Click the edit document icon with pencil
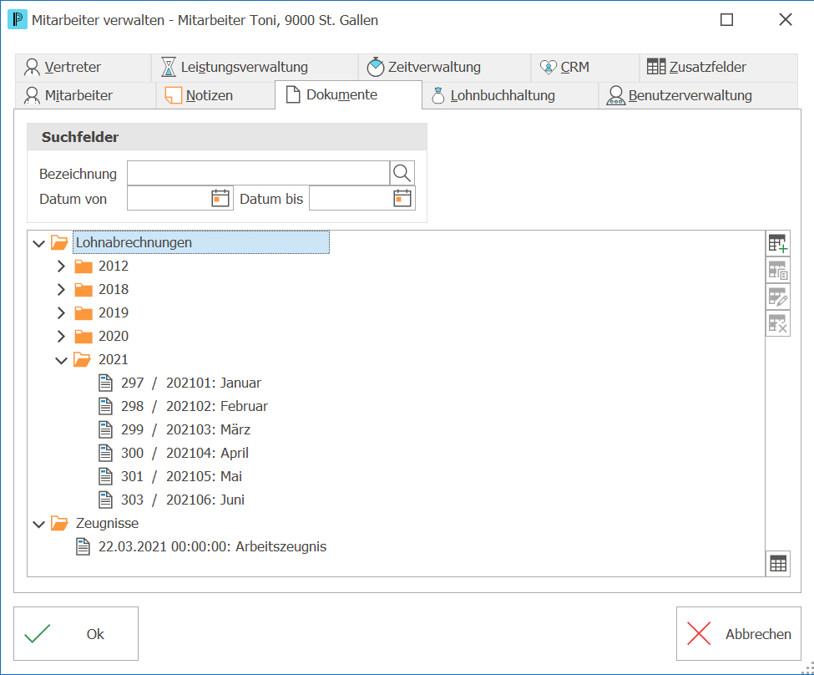The height and width of the screenshot is (675, 814). [777, 297]
